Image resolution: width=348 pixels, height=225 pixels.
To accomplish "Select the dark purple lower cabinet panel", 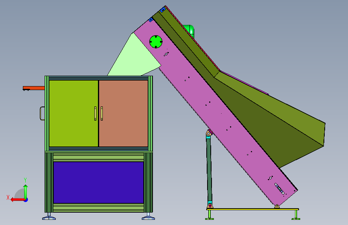I will coord(98,183).
